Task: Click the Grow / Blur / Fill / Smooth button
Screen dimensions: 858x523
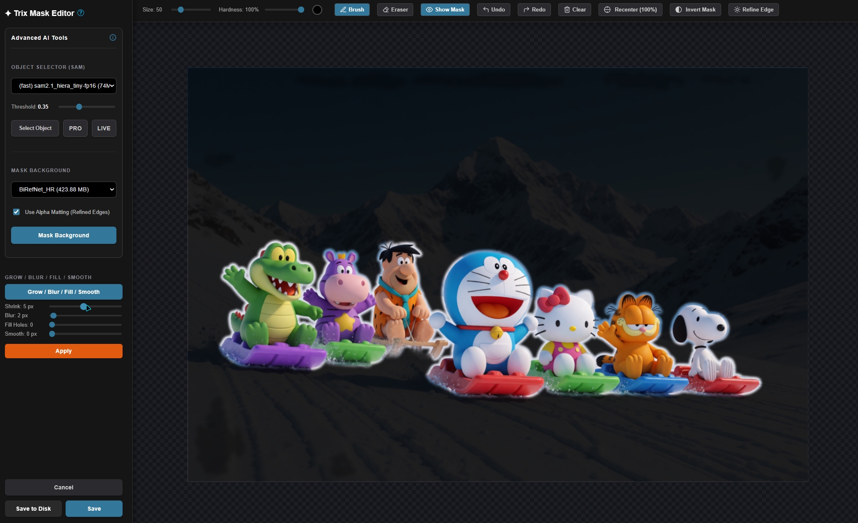Action: click(64, 292)
